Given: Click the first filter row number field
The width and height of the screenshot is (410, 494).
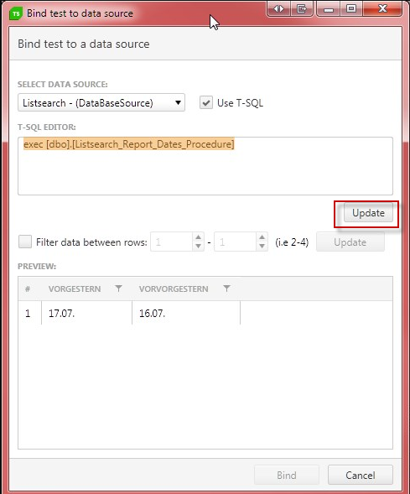Looking at the screenshot, I should 172,242.
